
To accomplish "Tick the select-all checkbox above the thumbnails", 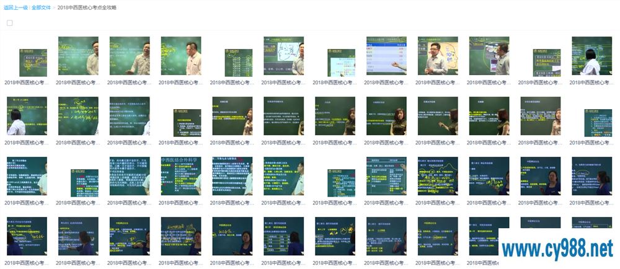I will tap(10, 23).
